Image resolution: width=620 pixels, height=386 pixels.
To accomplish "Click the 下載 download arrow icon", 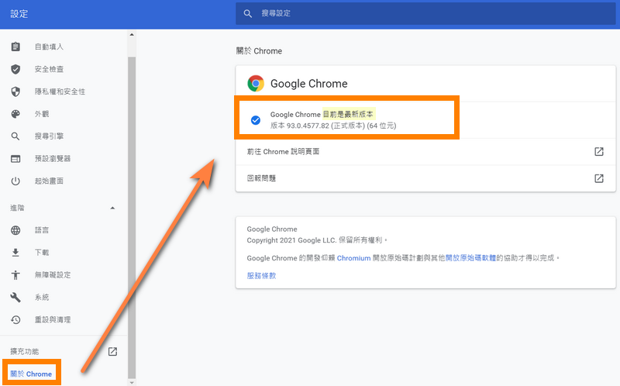I will 15,253.
